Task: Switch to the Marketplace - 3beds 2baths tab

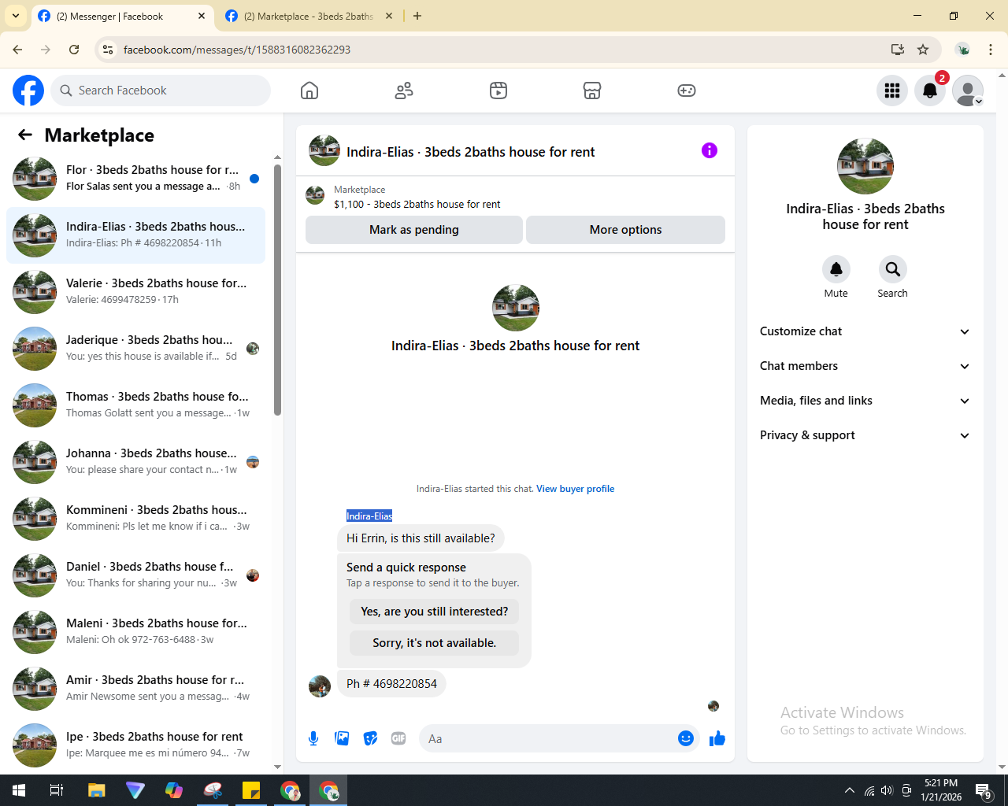Action: click(x=309, y=16)
